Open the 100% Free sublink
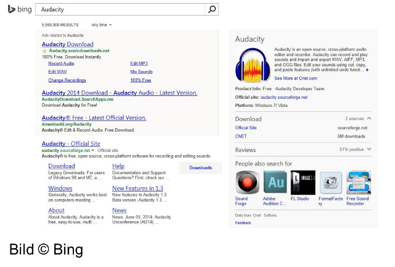The width and height of the screenshot is (395, 267). [141, 80]
